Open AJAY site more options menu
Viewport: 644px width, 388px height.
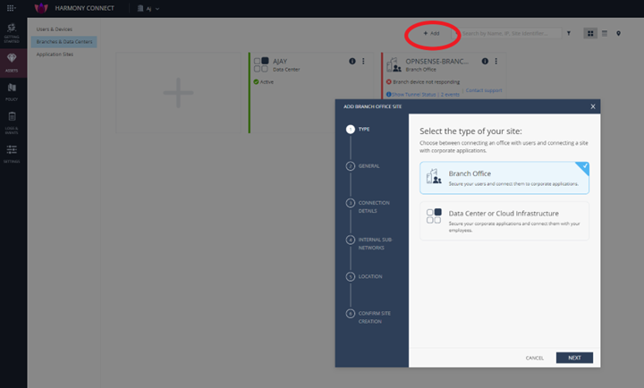(x=363, y=61)
